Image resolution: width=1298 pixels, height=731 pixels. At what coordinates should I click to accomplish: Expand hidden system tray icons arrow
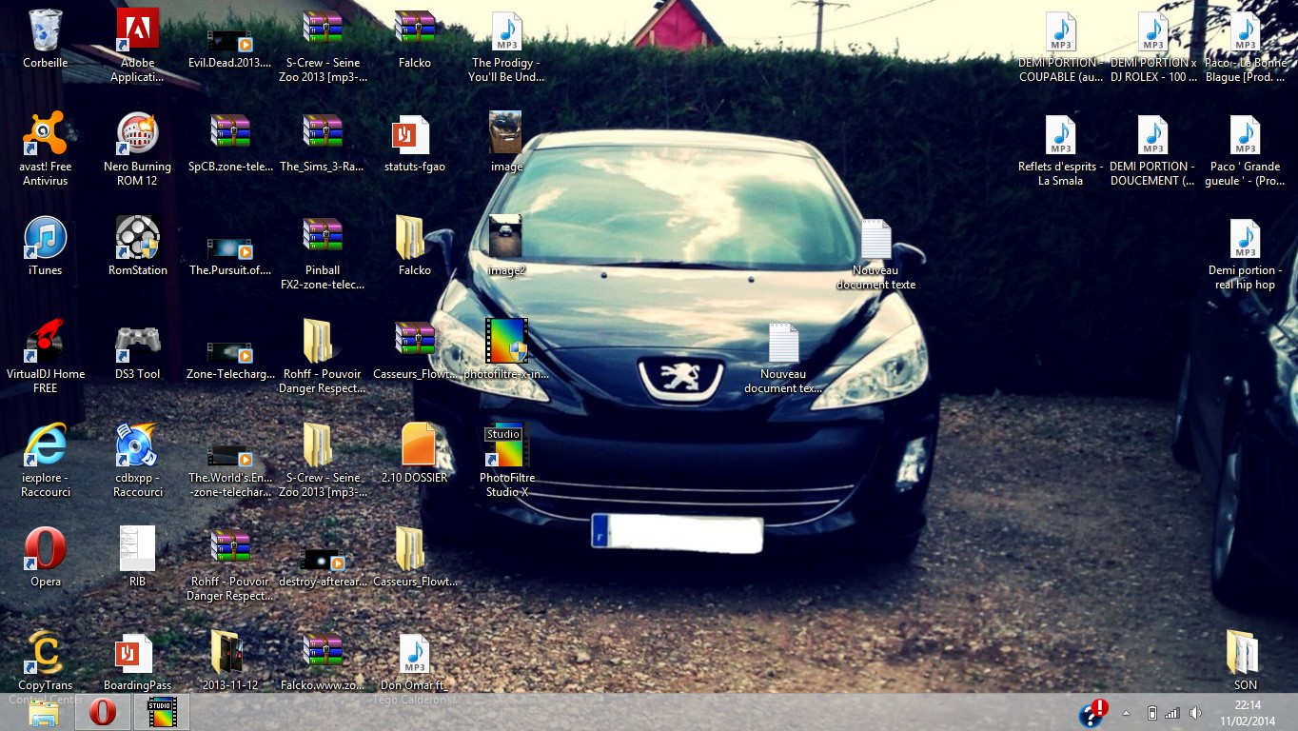1126,713
